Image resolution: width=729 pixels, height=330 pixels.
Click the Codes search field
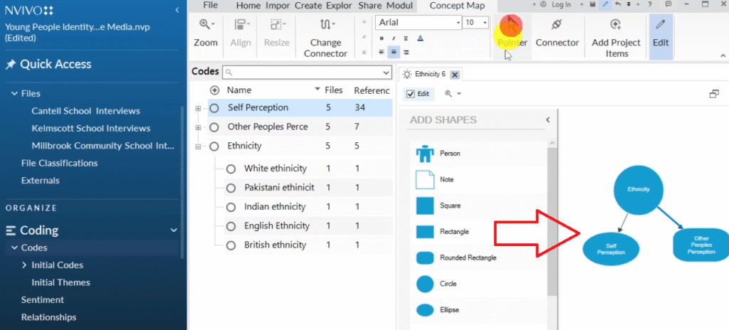pyautogui.click(x=306, y=73)
